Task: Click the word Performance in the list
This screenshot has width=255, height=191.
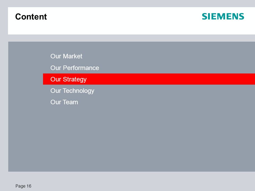Action: click(x=81, y=68)
